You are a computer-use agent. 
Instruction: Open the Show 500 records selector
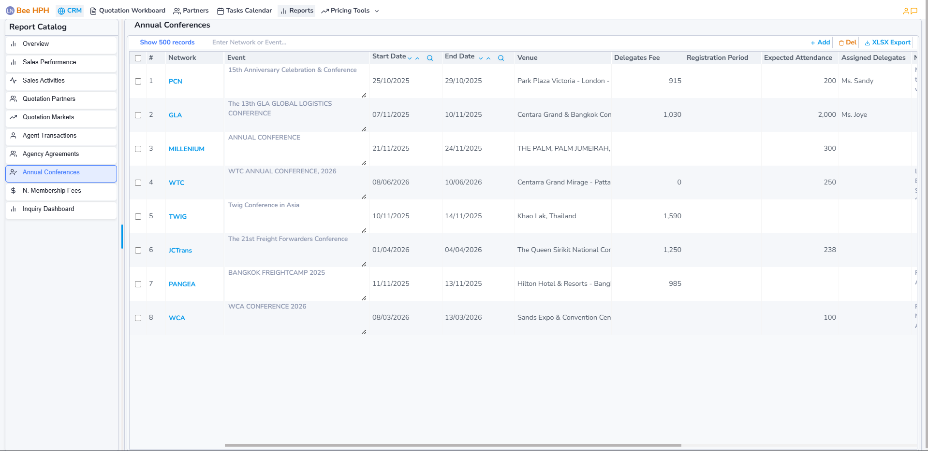(x=167, y=42)
